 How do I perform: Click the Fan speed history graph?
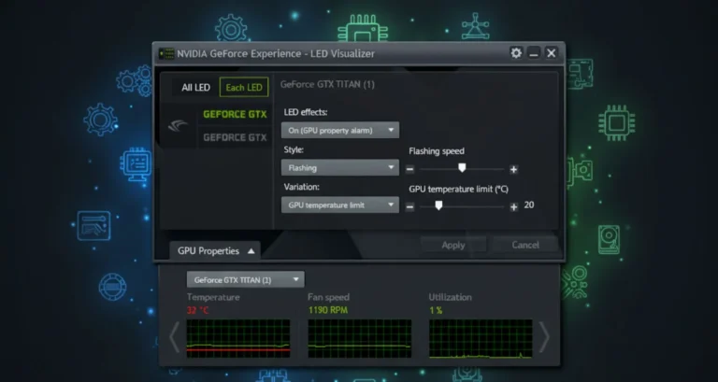(x=359, y=338)
